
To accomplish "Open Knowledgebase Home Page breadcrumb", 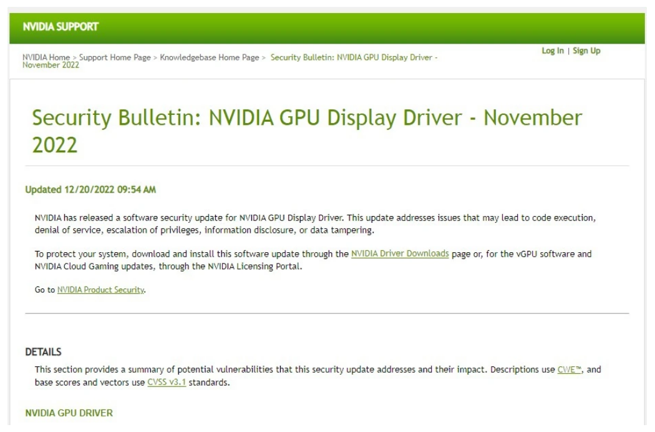I will point(209,57).
